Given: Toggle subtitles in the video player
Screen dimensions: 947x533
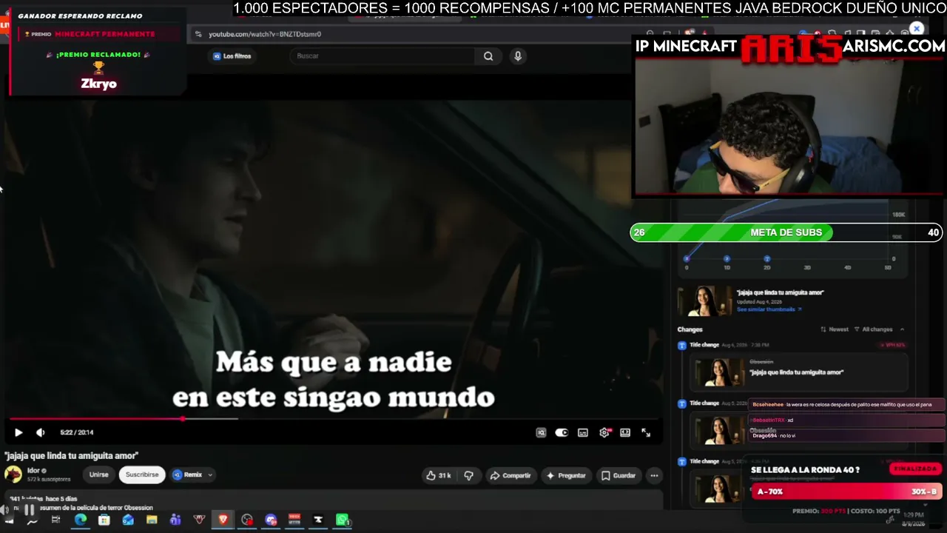Looking at the screenshot, I should (x=583, y=432).
